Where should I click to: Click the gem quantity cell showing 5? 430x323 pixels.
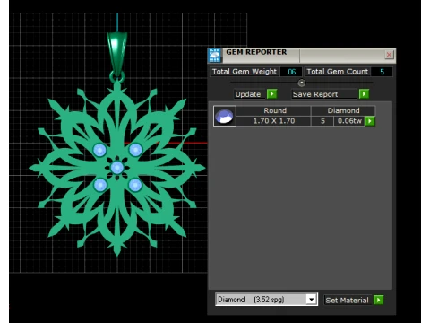click(x=322, y=121)
